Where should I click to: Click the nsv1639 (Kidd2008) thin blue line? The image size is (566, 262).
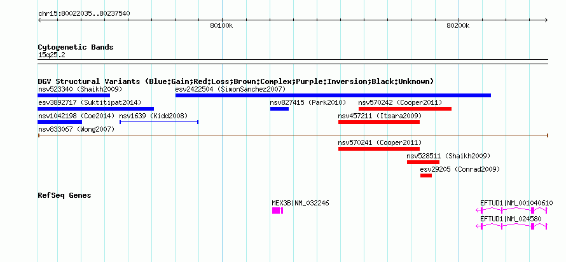coord(159,122)
